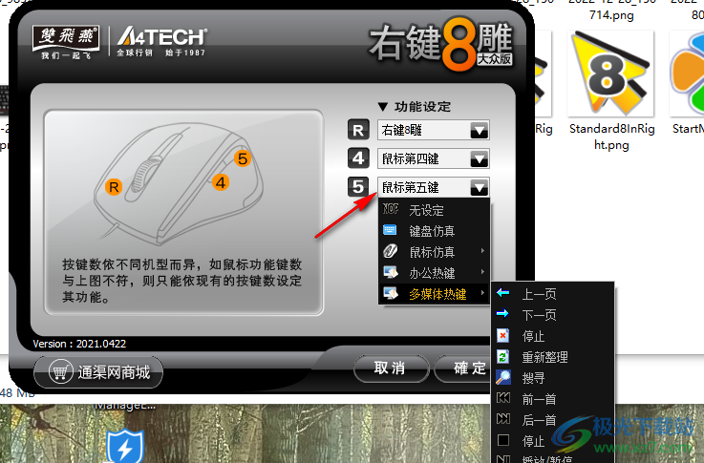
Task: Toggle the 功能设定 triangle header
Action: tap(414, 107)
